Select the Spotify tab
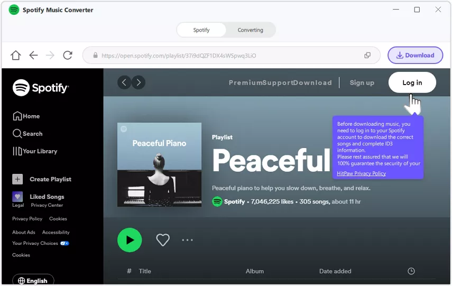This screenshot has width=452, height=286. (201, 30)
